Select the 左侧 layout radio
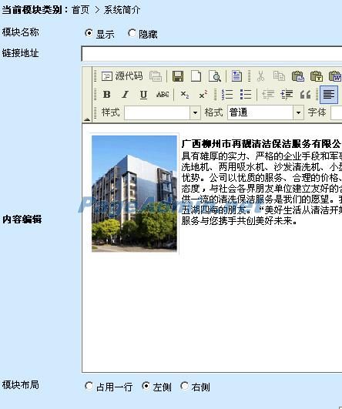This screenshot has width=342, height=409. coord(146,386)
